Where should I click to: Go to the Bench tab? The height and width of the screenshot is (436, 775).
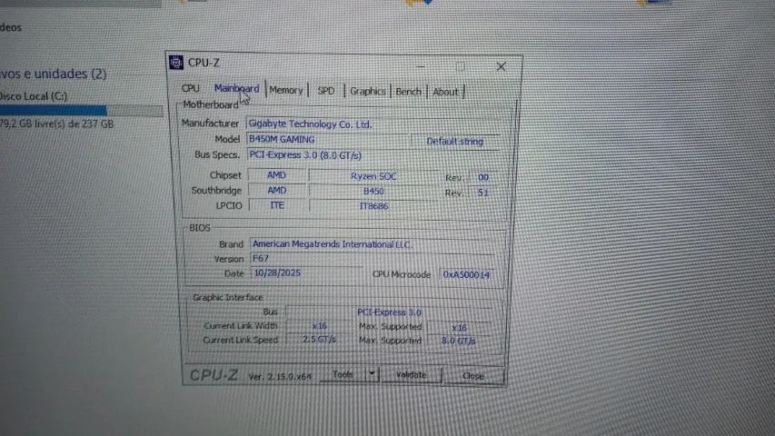[408, 92]
